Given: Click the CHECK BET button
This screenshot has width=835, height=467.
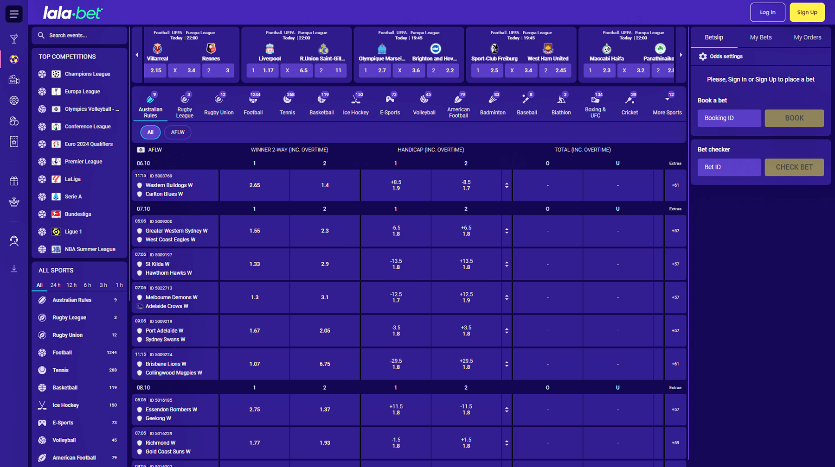Looking at the screenshot, I should coord(794,167).
